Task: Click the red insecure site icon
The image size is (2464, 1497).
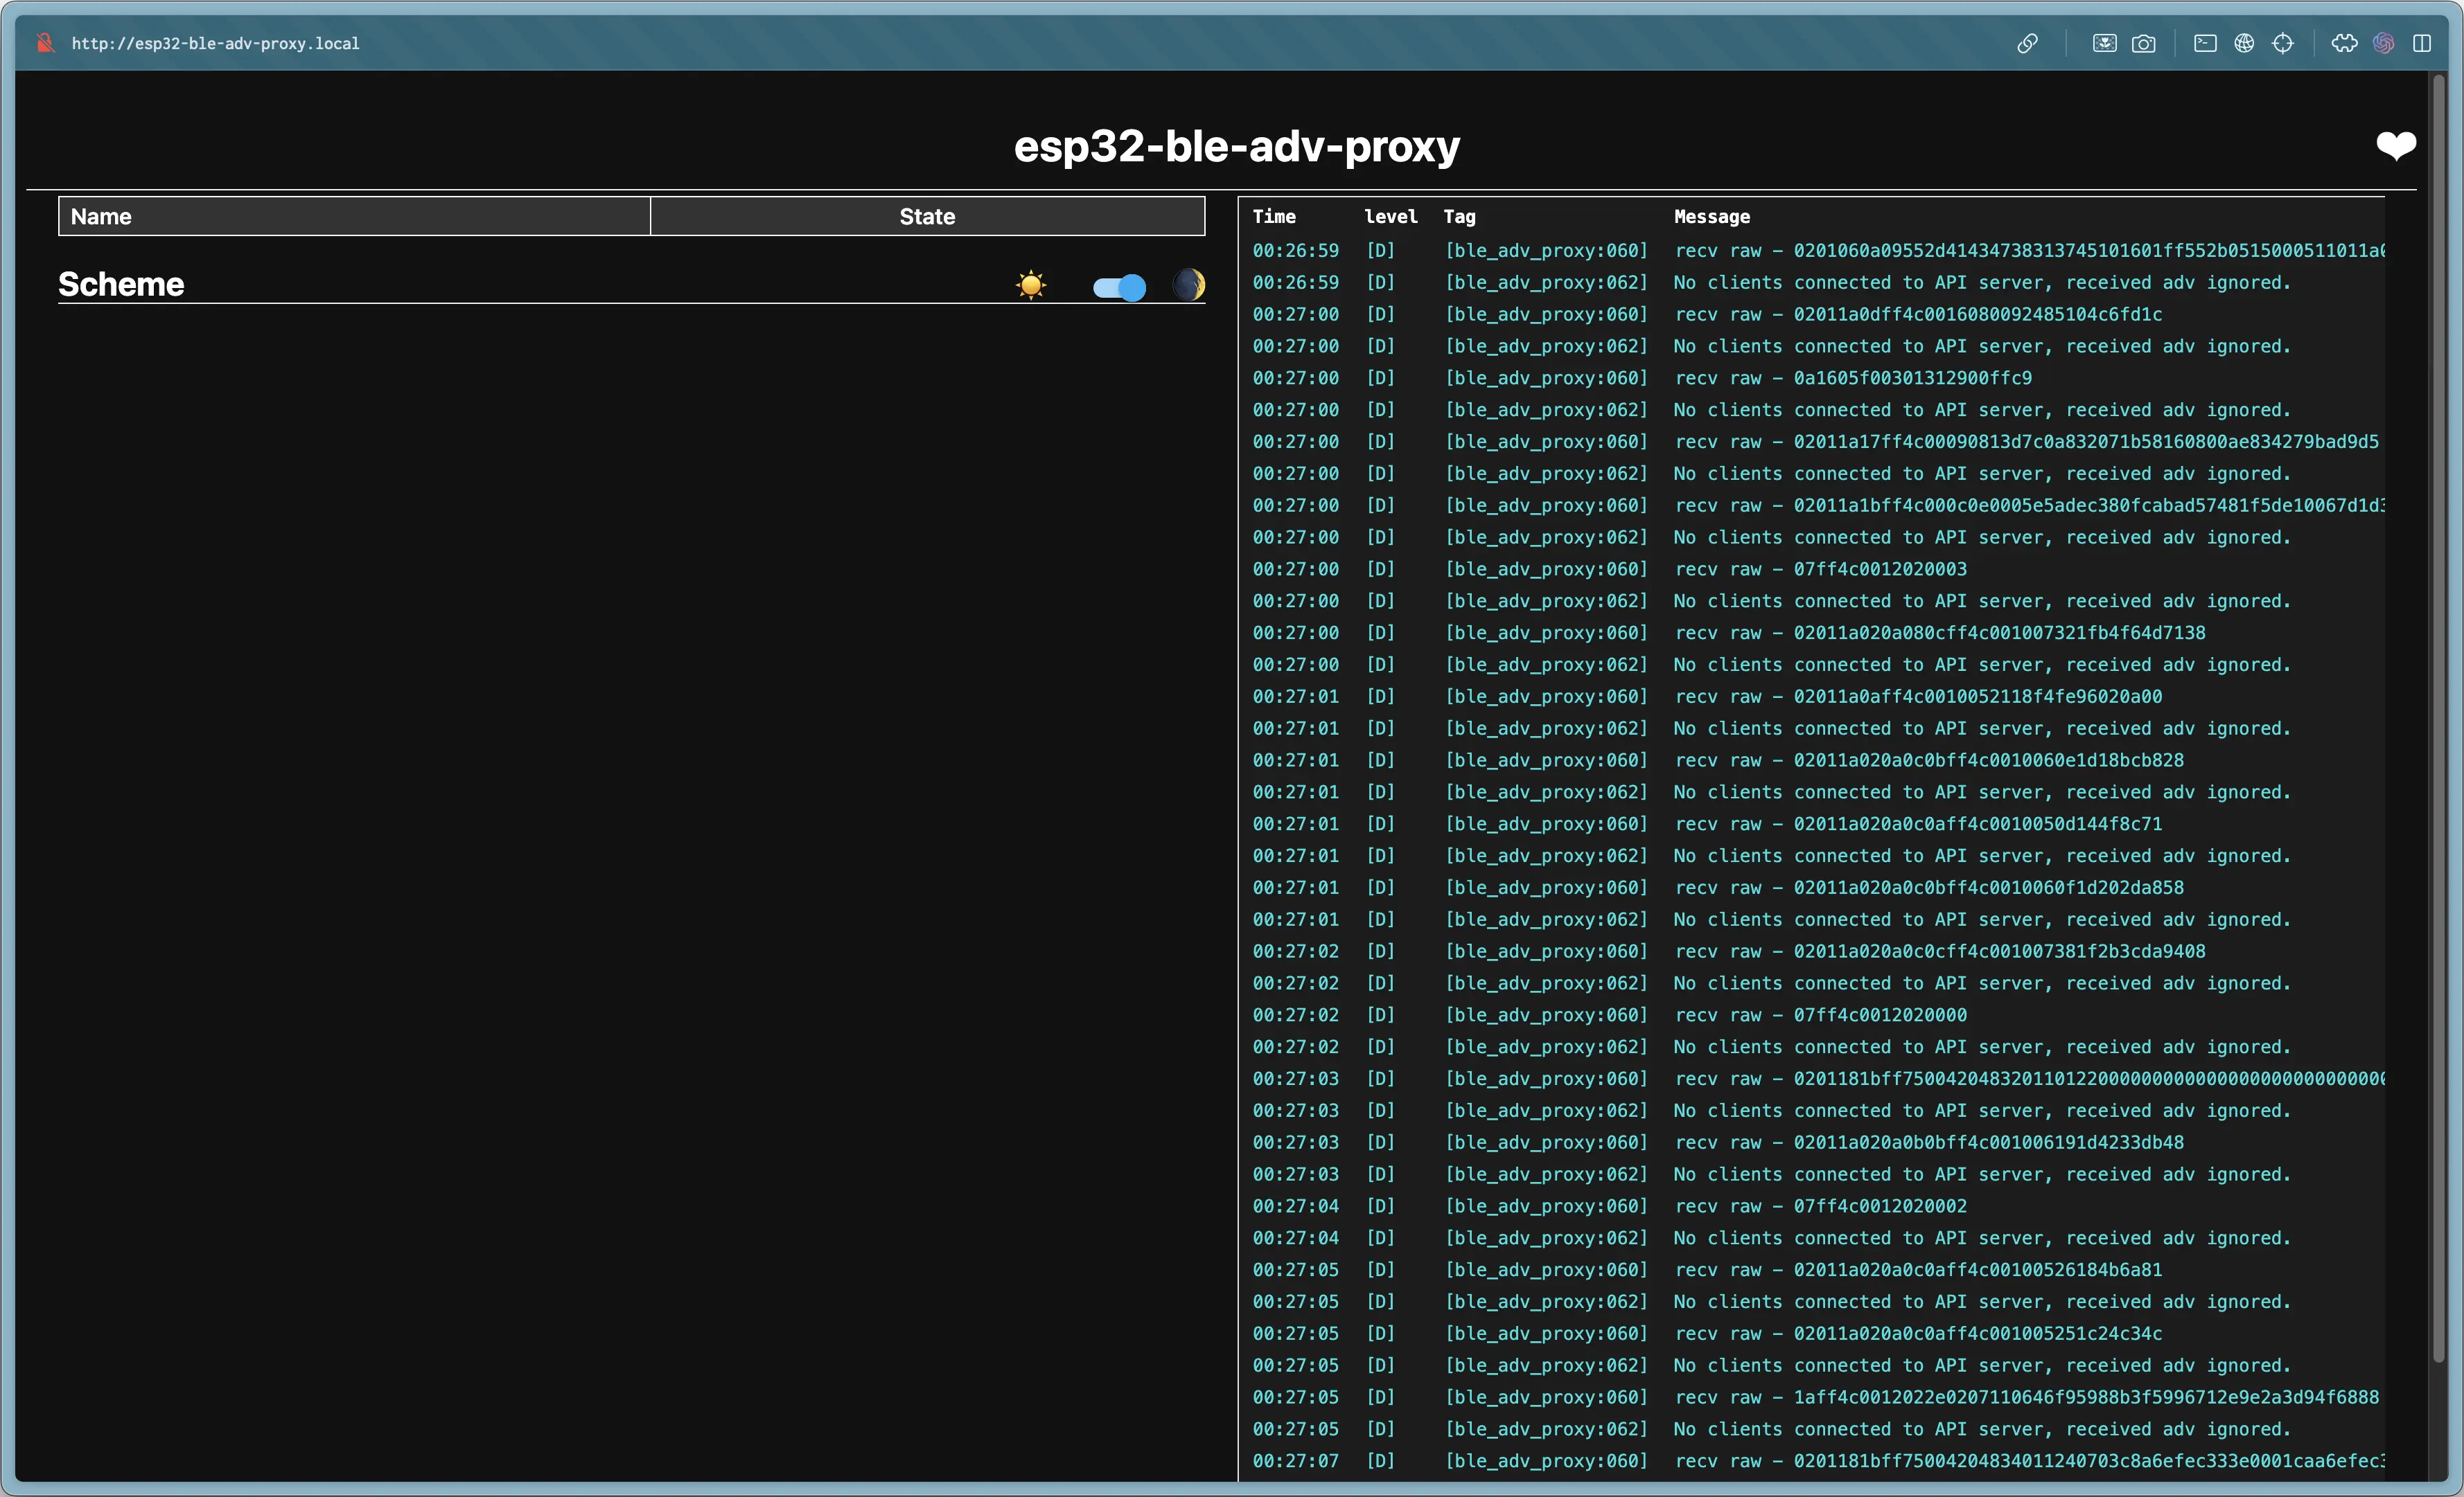Action: click(x=45, y=43)
